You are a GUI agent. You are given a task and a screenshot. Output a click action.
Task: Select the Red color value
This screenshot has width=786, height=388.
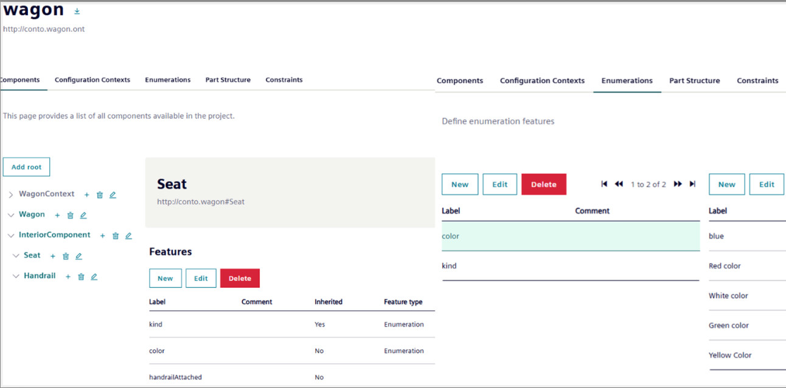[747, 266]
